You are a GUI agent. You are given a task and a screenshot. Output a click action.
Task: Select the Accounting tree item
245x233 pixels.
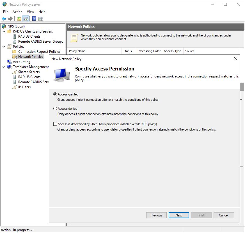(x=22, y=62)
